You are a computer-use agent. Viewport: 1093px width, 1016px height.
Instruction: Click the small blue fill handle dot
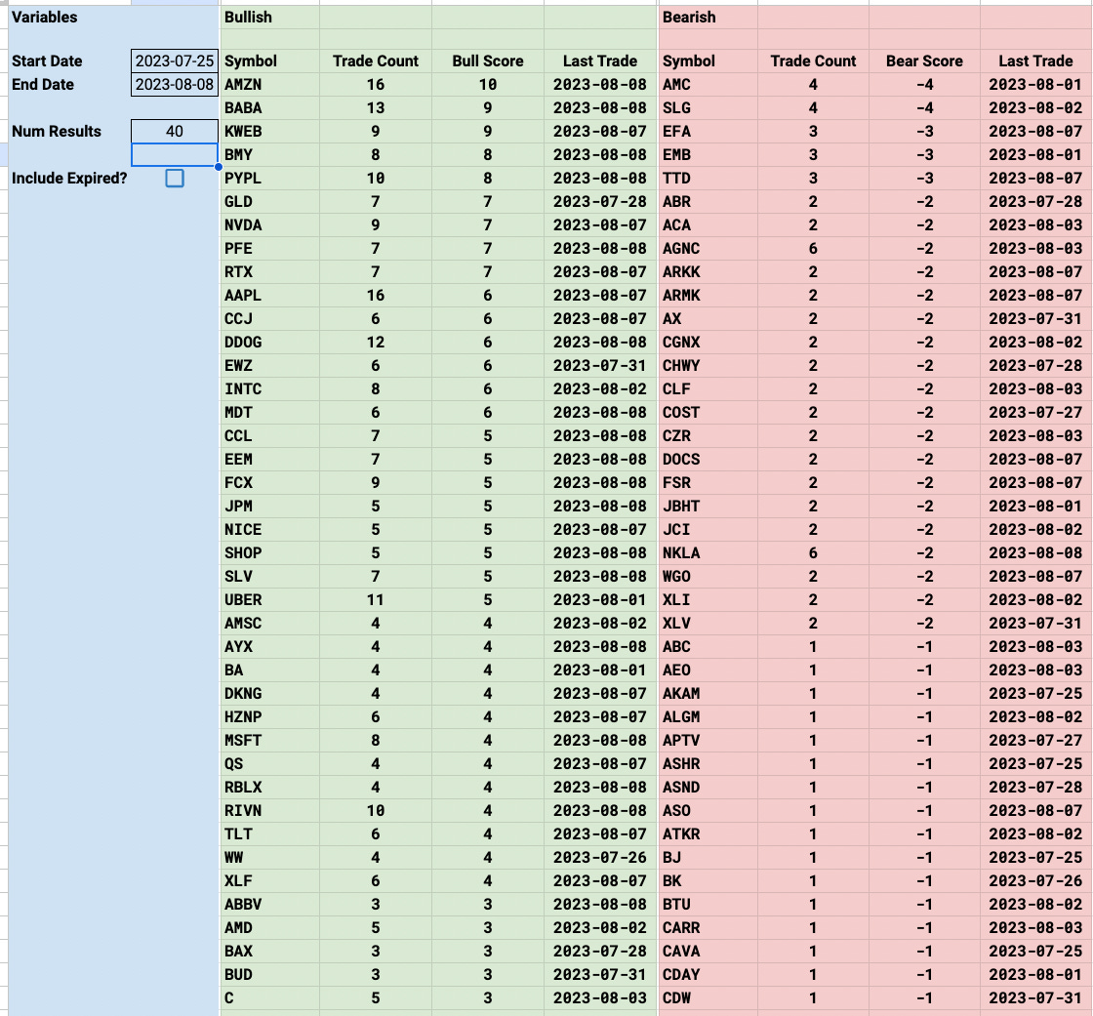(219, 167)
